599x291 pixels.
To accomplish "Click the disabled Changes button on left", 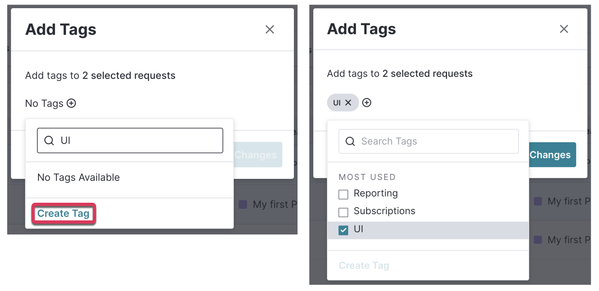I will [x=258, y=155].
